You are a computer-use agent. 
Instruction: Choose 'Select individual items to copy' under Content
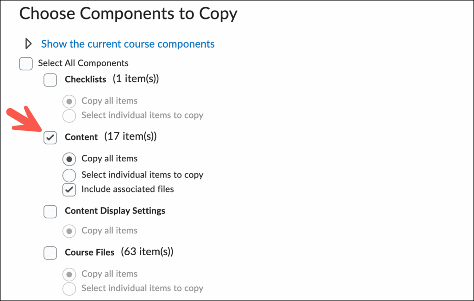[69, 175]
